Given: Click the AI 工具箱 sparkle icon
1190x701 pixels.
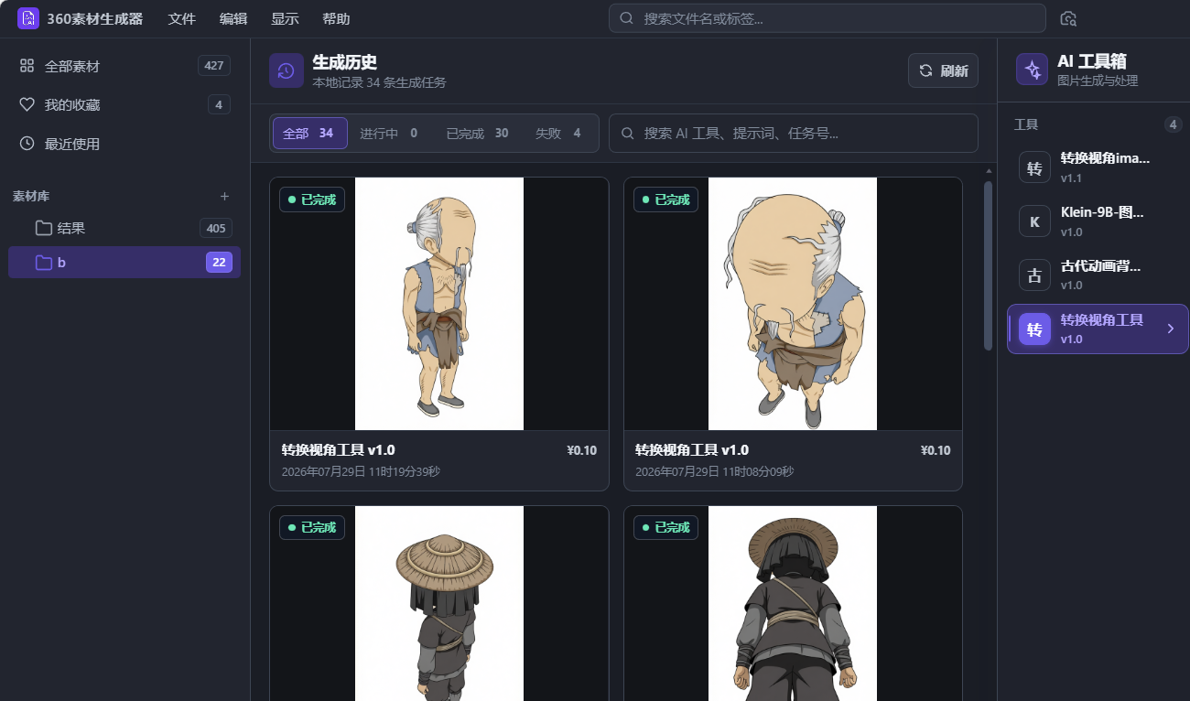Looking at the screenshot, I should 1033,70.
